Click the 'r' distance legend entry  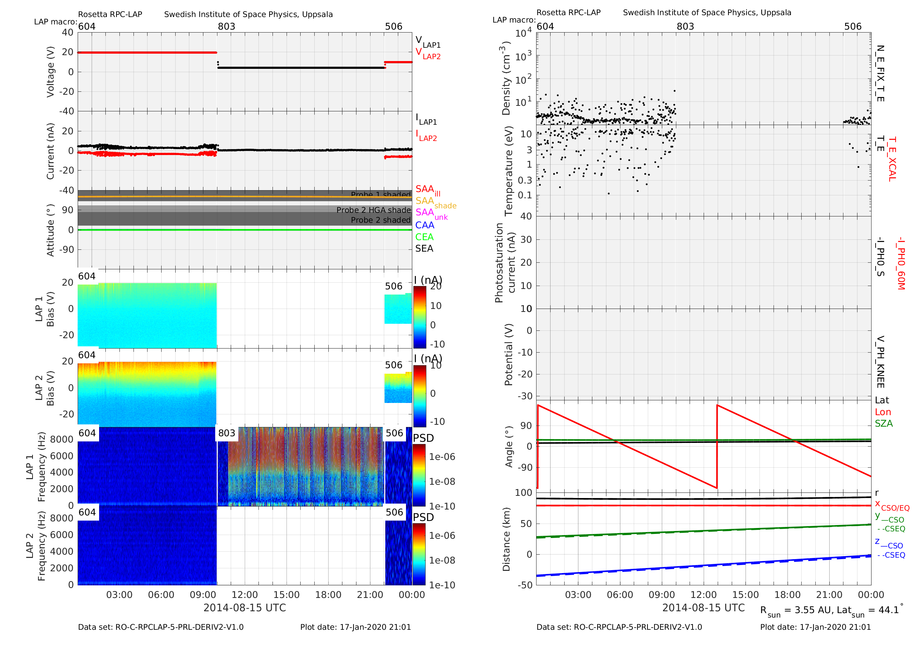(877, 493)
